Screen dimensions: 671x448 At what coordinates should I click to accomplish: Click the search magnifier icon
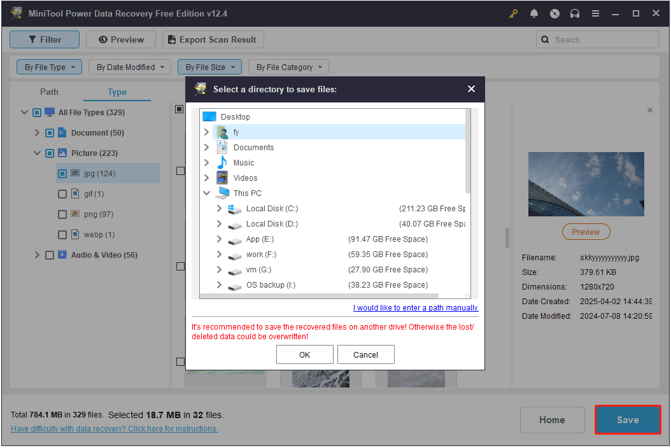click(546, 39)
